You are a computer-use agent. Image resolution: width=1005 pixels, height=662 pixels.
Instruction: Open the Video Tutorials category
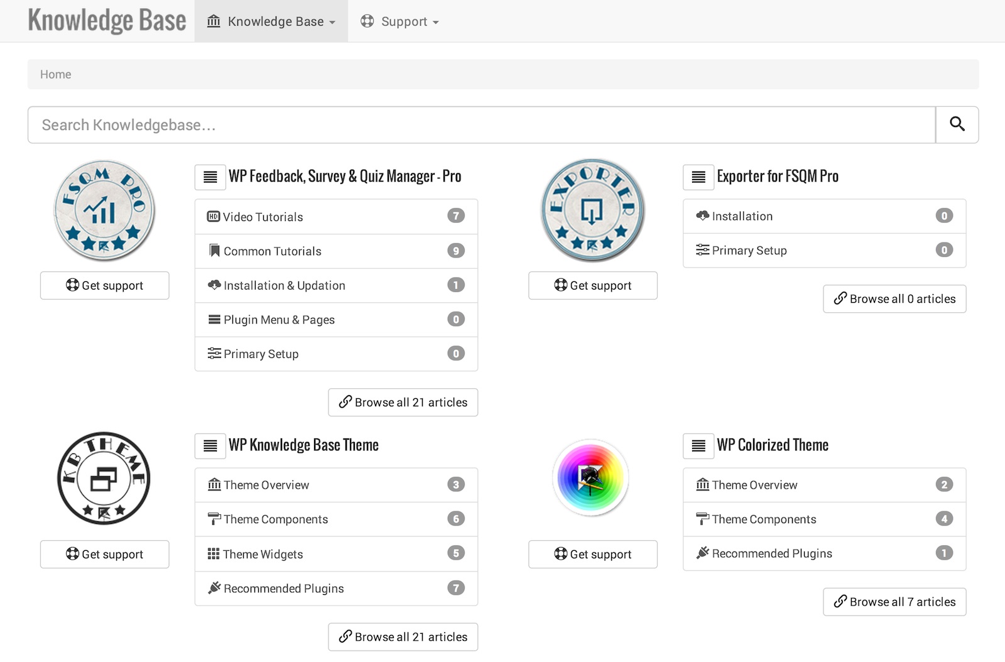coord(263,217)
